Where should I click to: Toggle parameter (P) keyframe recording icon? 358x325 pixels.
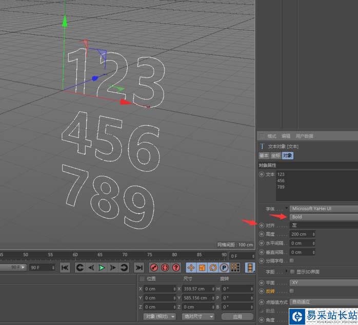224,268
